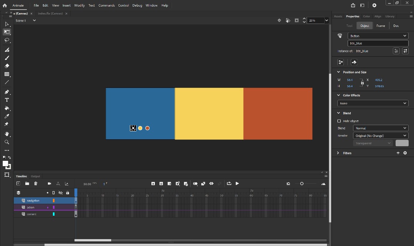Insert a keyframe from timeline toolbar
Image resolution: width=414 pixels, height=246 pixels.
tap(153, 184)
